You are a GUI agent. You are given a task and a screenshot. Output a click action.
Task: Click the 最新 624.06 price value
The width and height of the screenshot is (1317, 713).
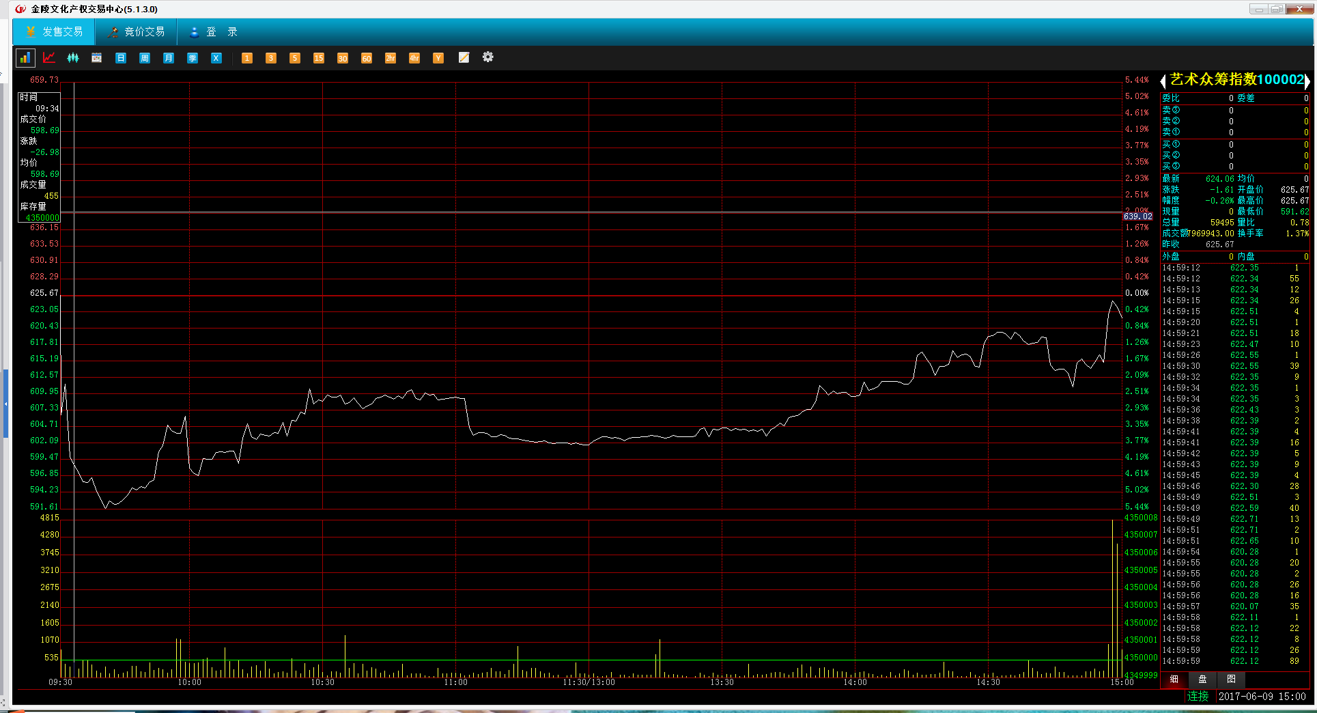[1220, 179]
